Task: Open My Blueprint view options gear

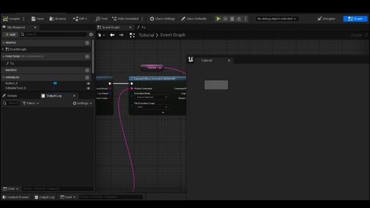Action: (x=91, y=35)
